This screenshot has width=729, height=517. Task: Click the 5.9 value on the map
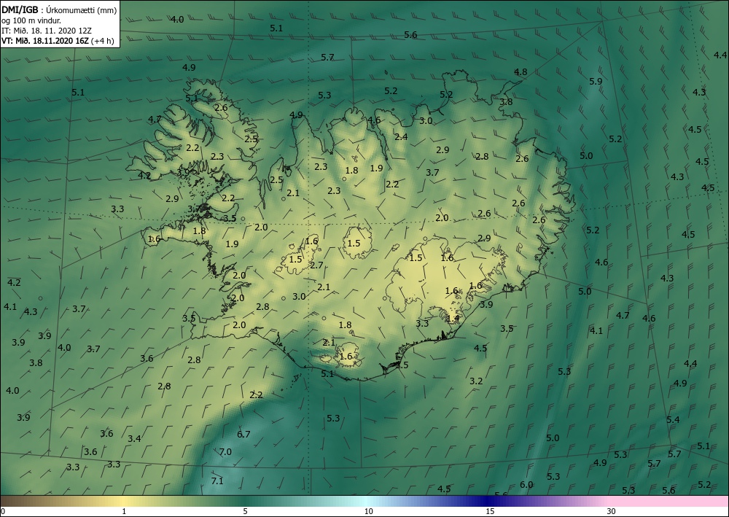(x=596, y=82)
